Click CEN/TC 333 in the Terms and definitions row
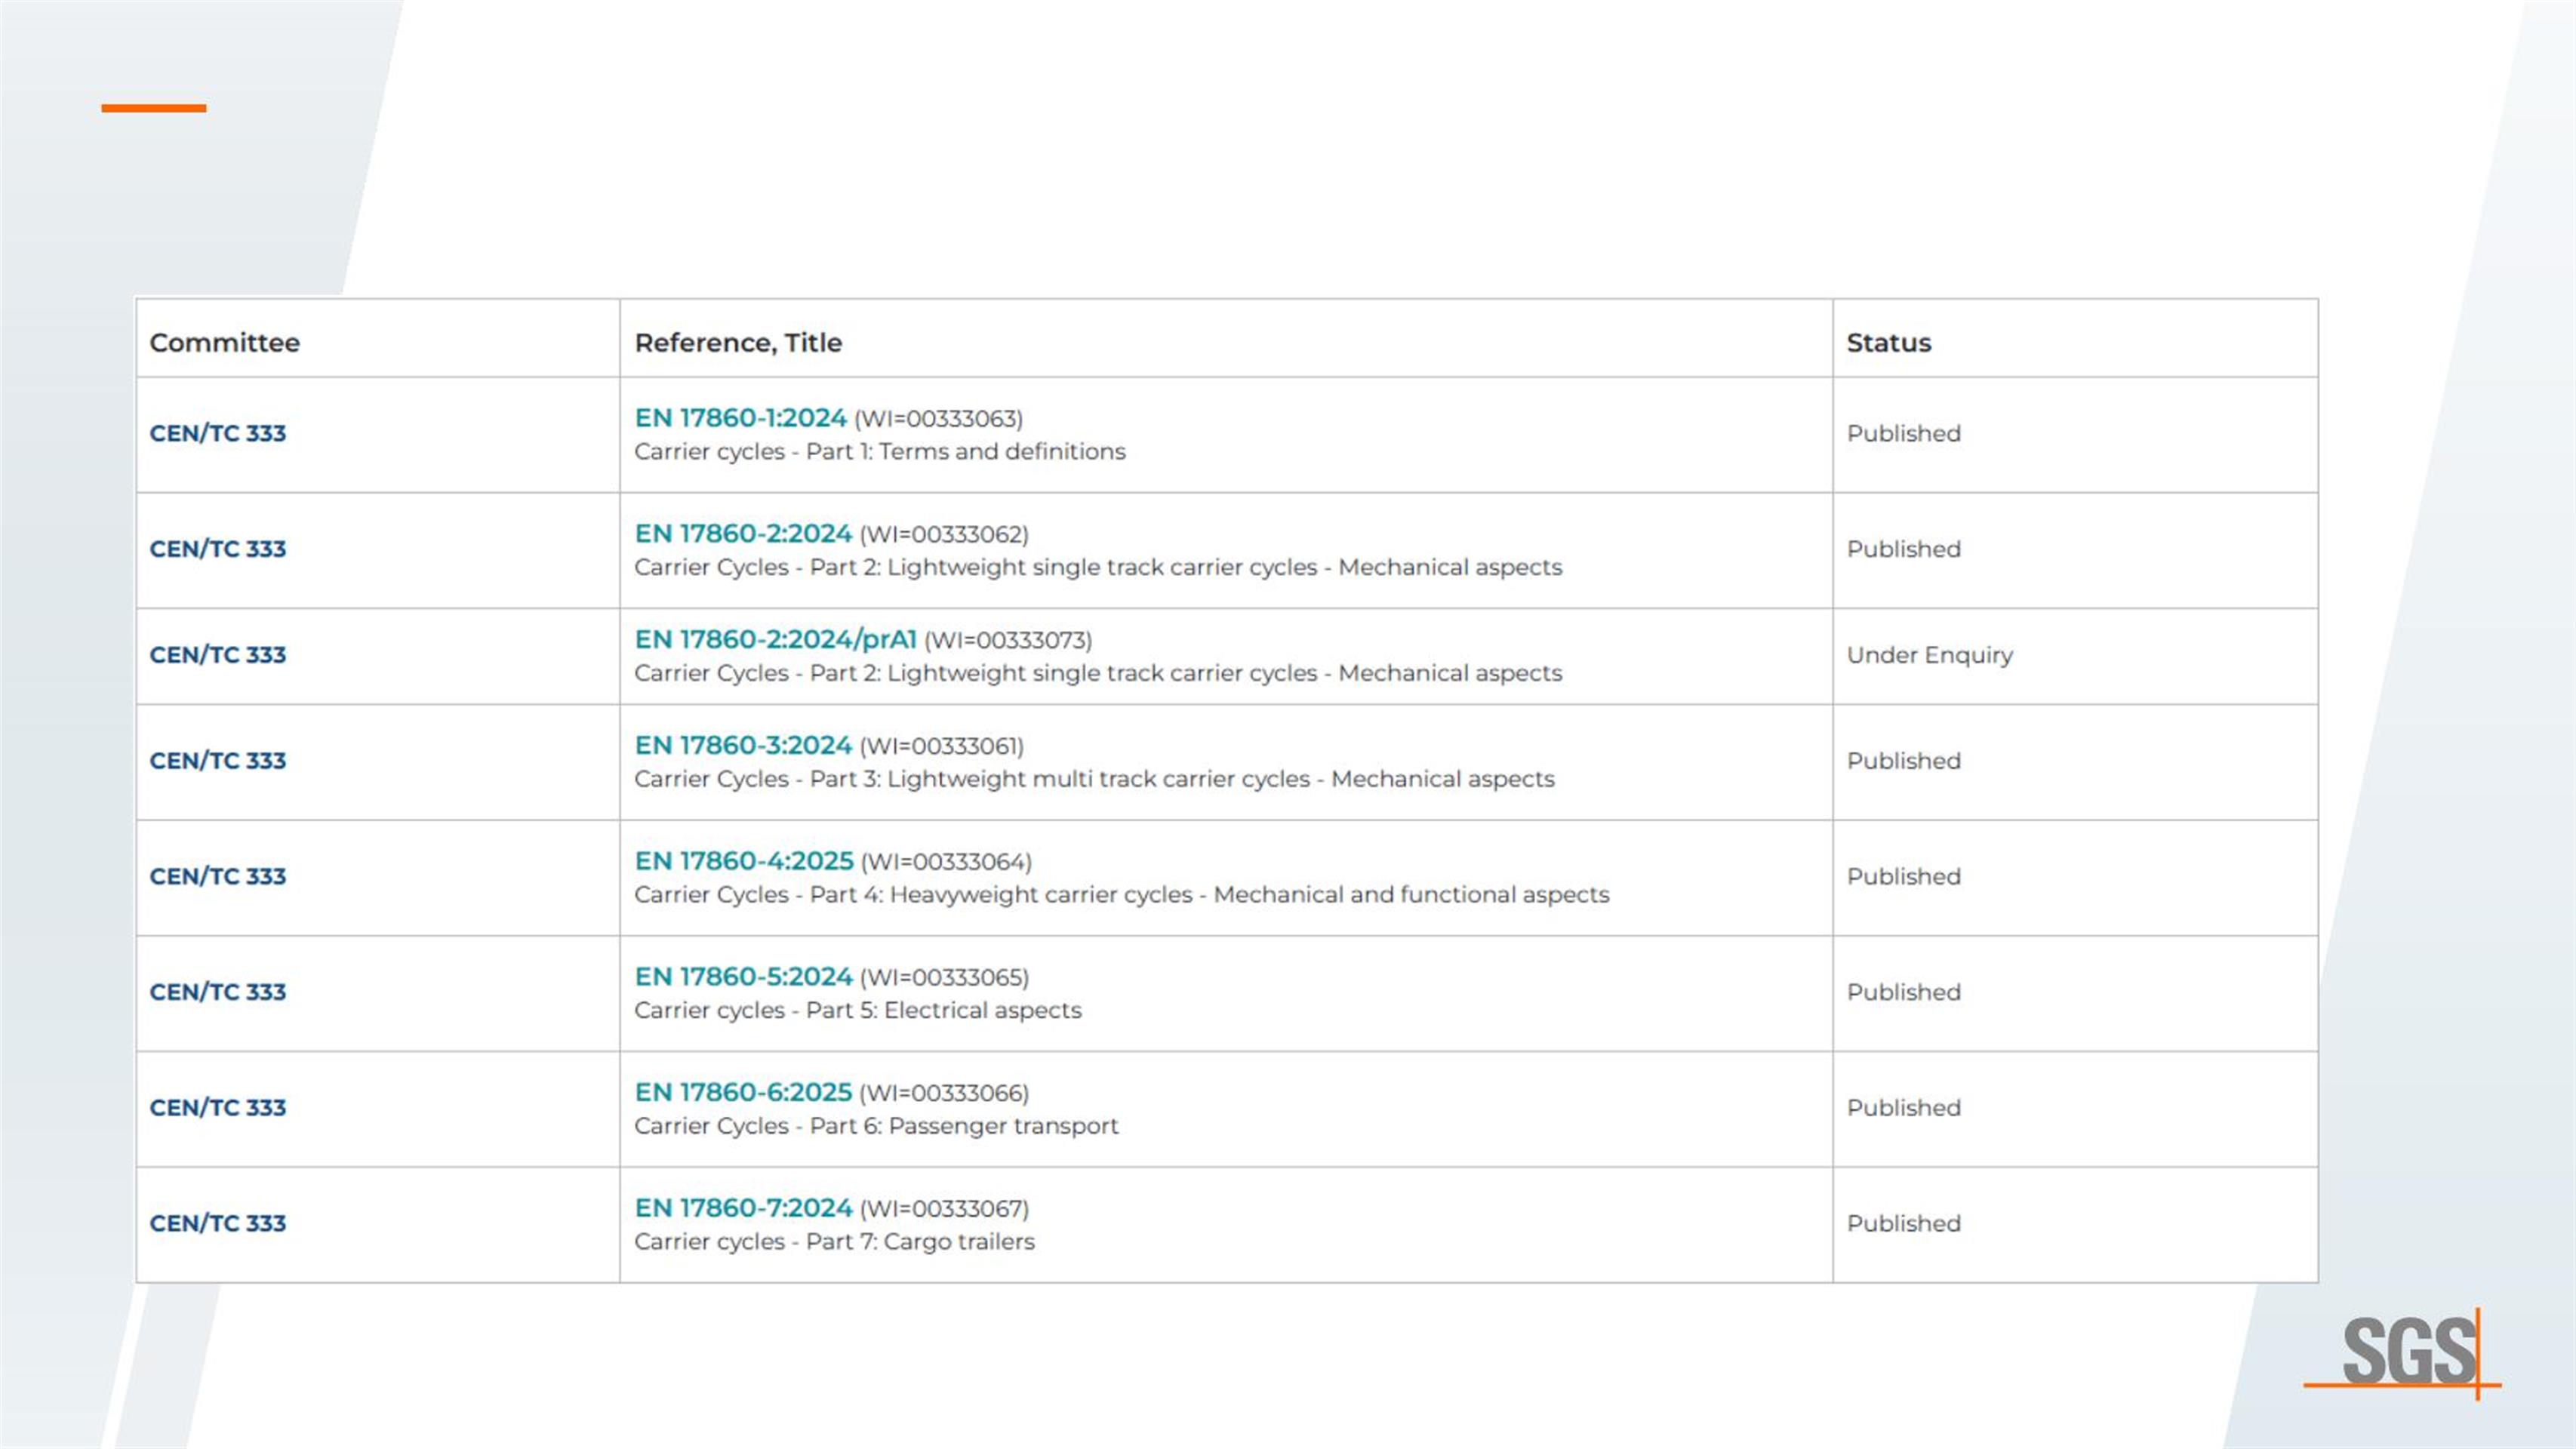 click(218, 434)
